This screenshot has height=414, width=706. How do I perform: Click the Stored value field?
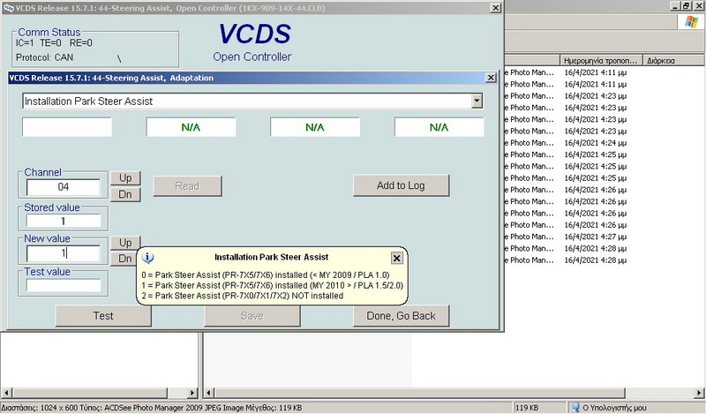point(63,221)
